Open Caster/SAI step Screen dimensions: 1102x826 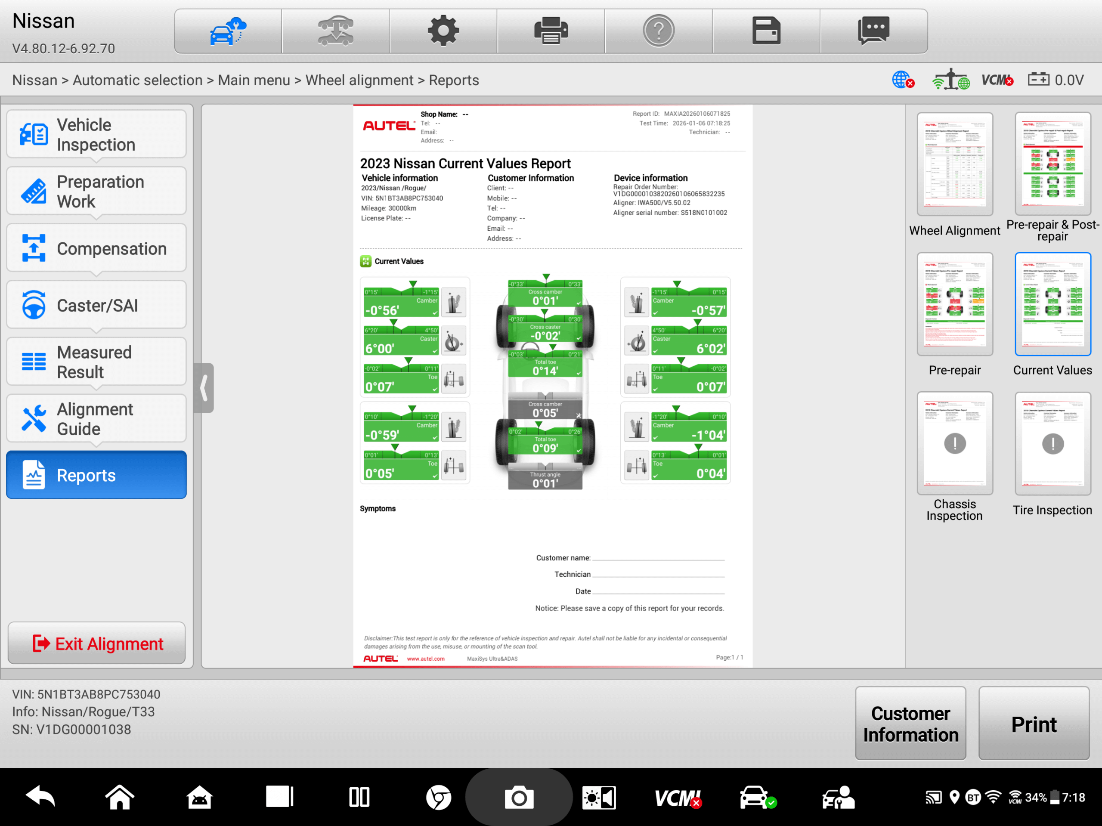97,305
